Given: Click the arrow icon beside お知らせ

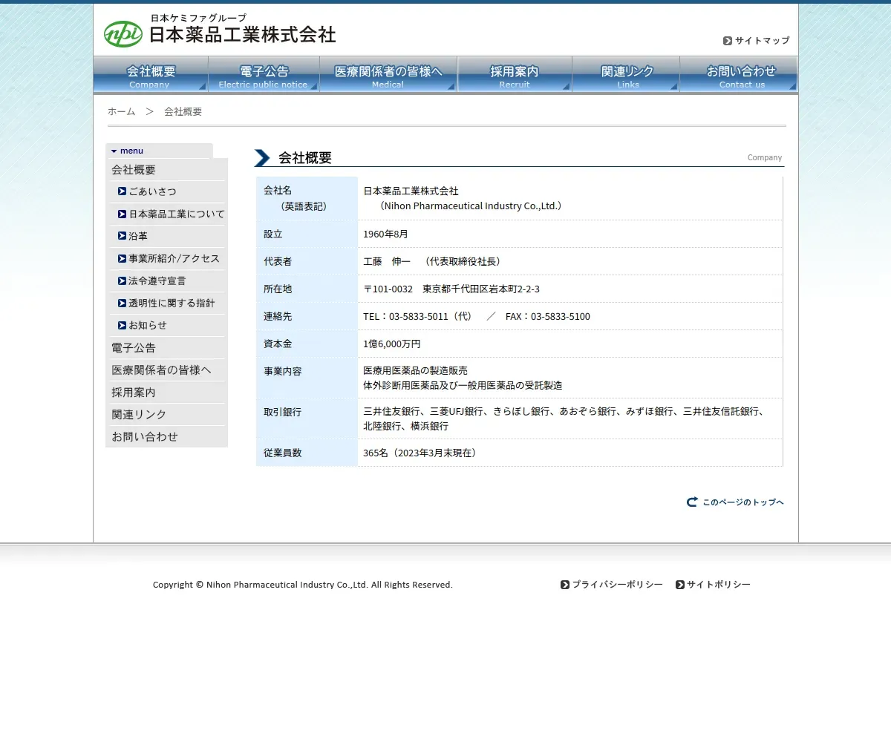Looking at the screenshot, I should (x=122, y=325).
